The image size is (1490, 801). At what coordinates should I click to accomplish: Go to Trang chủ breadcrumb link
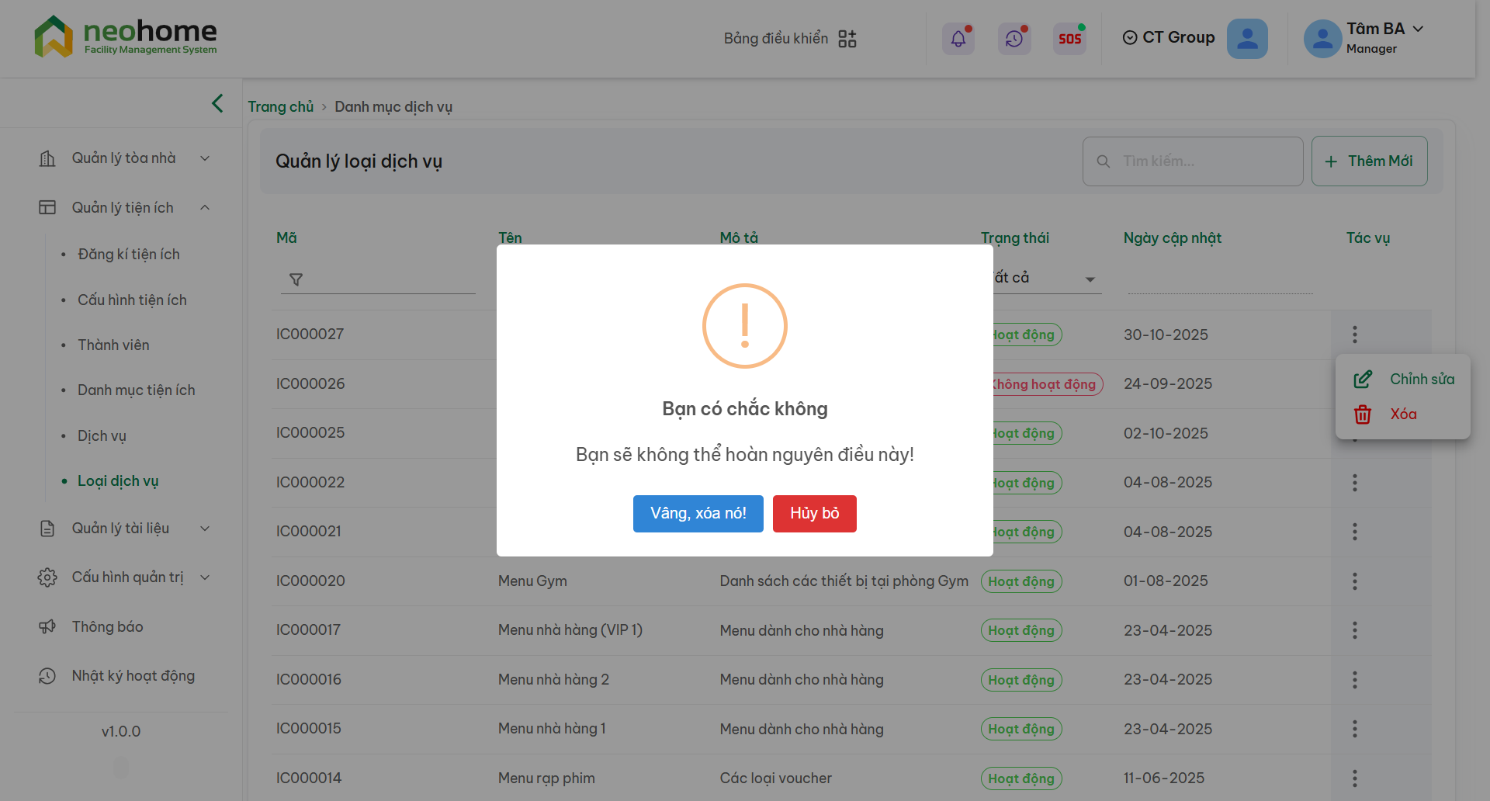tap(280, 107)
